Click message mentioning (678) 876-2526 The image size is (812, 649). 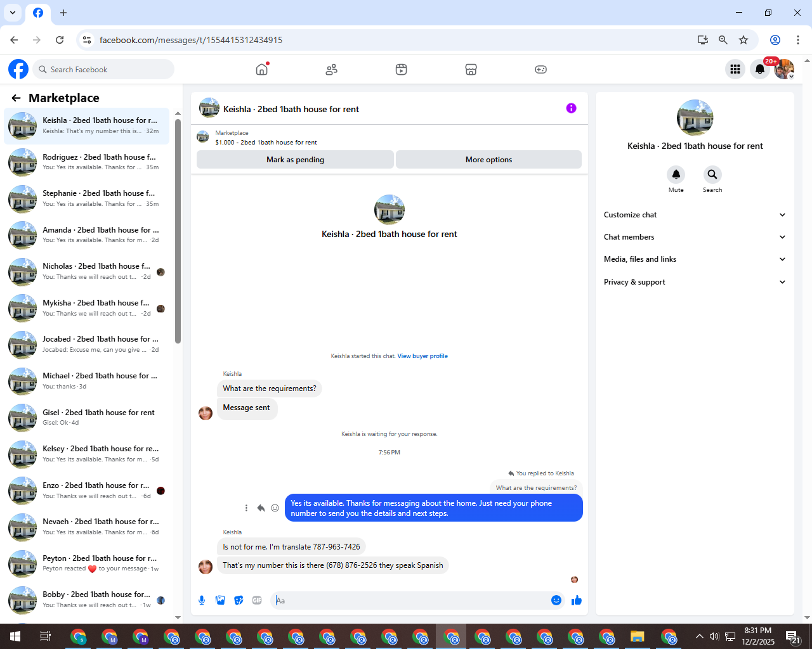click(333, 565)
